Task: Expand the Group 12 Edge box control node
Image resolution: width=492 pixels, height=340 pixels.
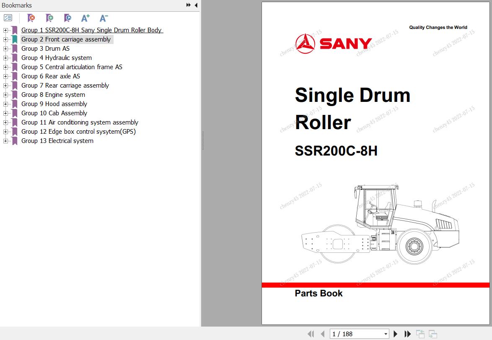Action: coord(5,132)
